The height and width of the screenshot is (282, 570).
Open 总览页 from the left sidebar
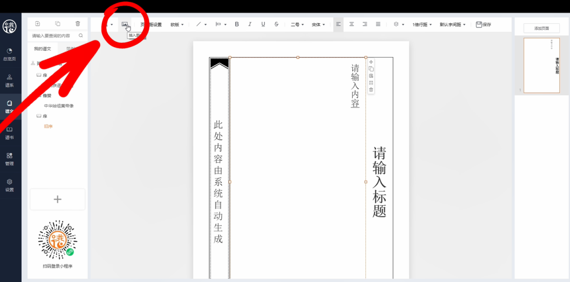tap(9, 54)
